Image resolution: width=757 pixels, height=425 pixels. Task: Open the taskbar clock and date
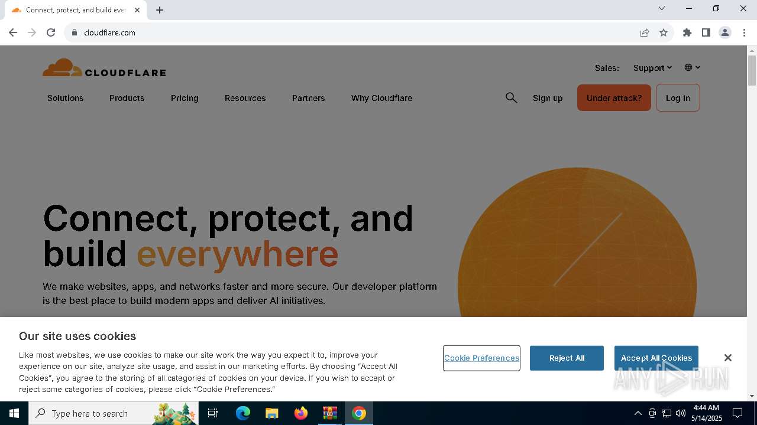tap(707, 413)
